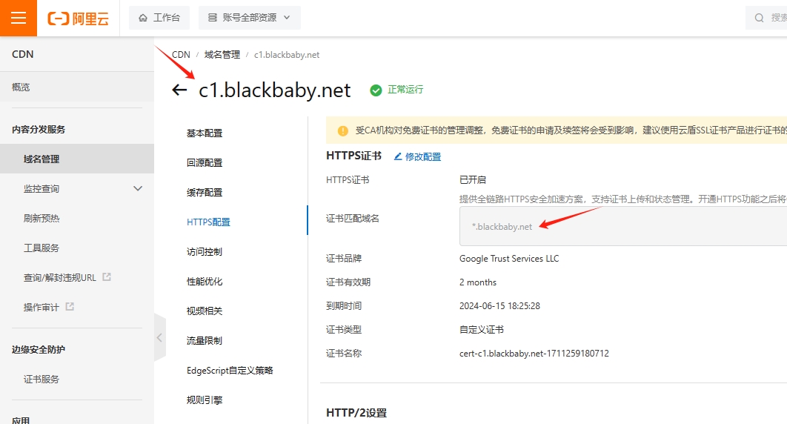Screen dimensions: 787x424
Task: Click the c1.blackbaby.net page title
Action: [274, 90]
